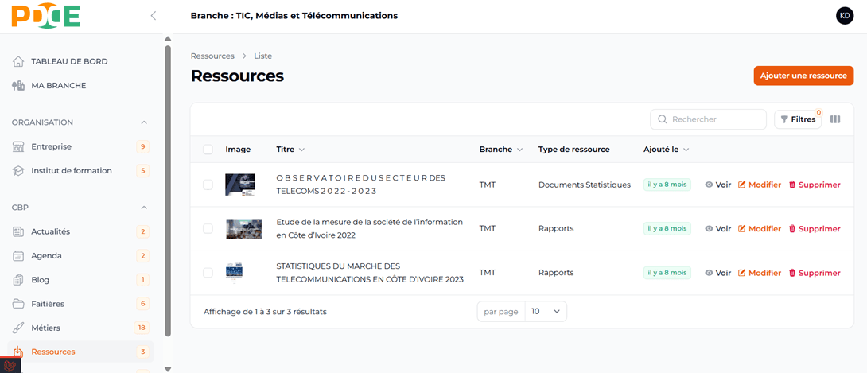Click trash icon for Etude de la mesure row
Image resolution: width=867 pixels, height=373 pixels.
pyautogui.click(x=791, y=229)
